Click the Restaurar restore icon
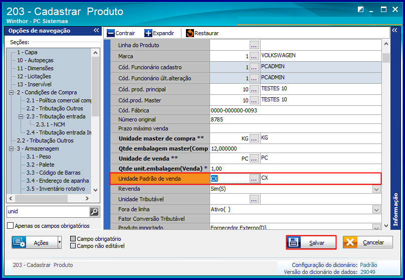405x280 pixels. 190,33
